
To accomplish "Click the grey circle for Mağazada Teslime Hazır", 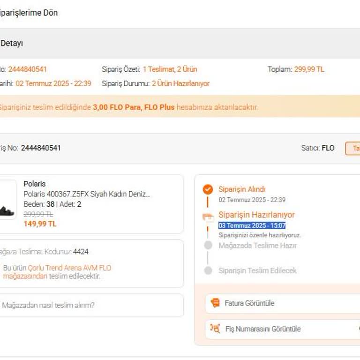I will click(208, 245).
